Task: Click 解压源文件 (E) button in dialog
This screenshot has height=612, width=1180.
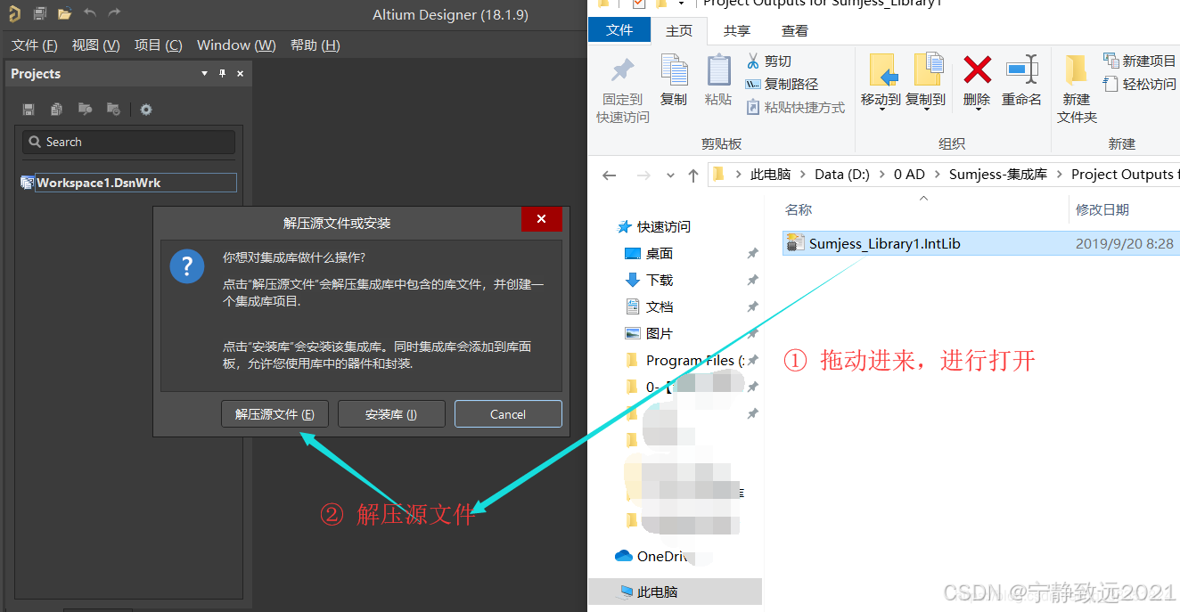Action: pyautogui.click(x=275, y=414)
